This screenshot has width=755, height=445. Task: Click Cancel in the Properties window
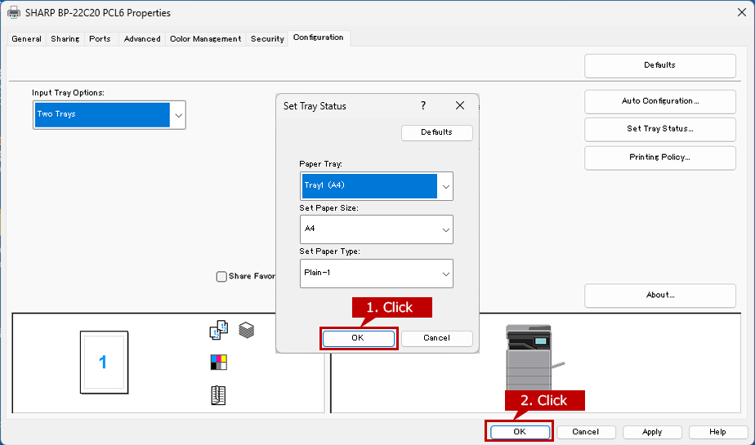[586, 432]
